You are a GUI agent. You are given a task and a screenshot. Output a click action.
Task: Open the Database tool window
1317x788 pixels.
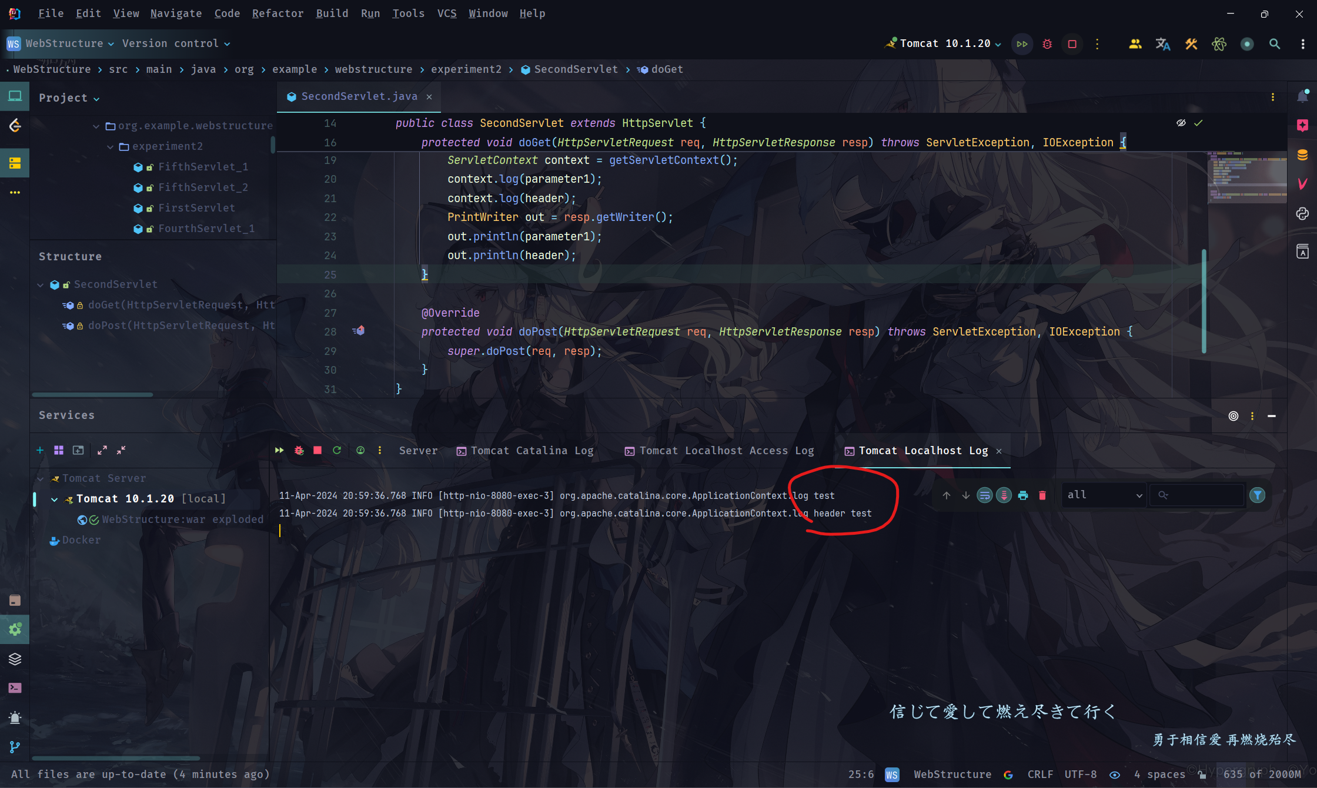pos(1302,155)
